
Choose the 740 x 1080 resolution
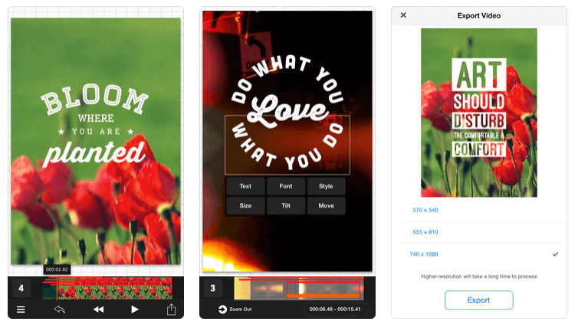[x=424, y=254]
